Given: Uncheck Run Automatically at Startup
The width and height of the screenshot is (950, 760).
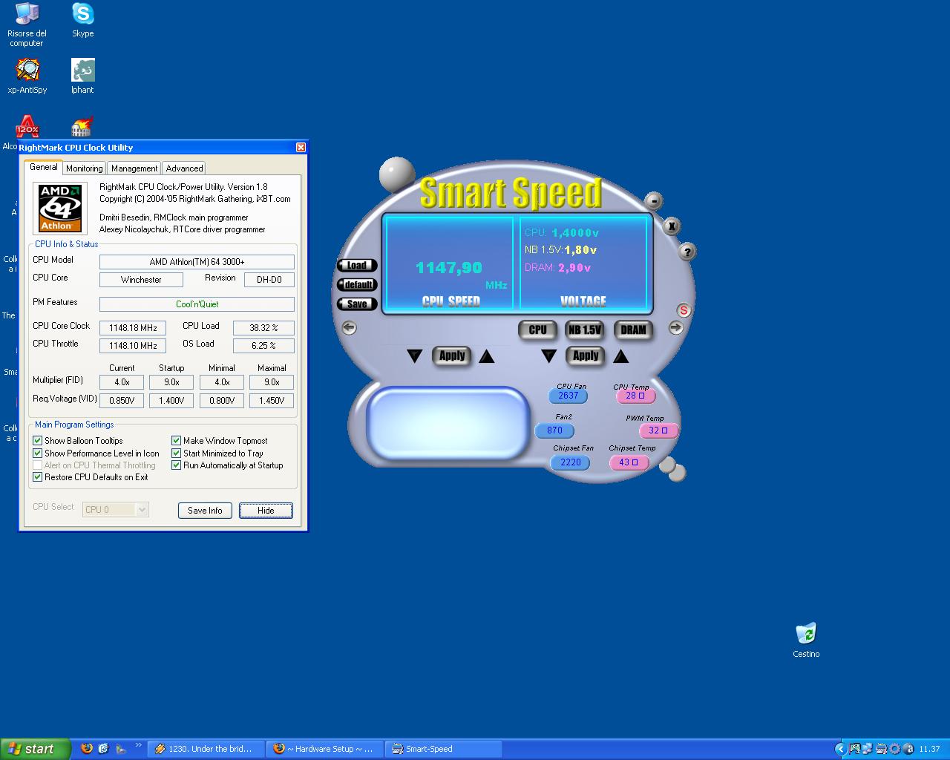Looking at the screenshot, I should click(x=177, y=465).
